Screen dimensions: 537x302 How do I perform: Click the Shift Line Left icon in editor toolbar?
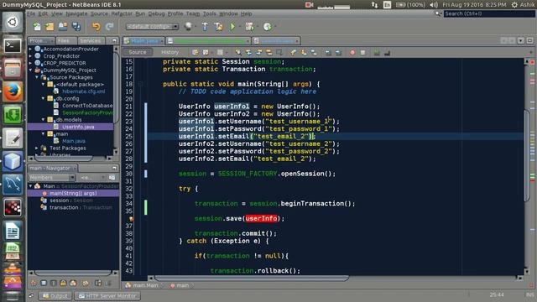coord(328,52)
